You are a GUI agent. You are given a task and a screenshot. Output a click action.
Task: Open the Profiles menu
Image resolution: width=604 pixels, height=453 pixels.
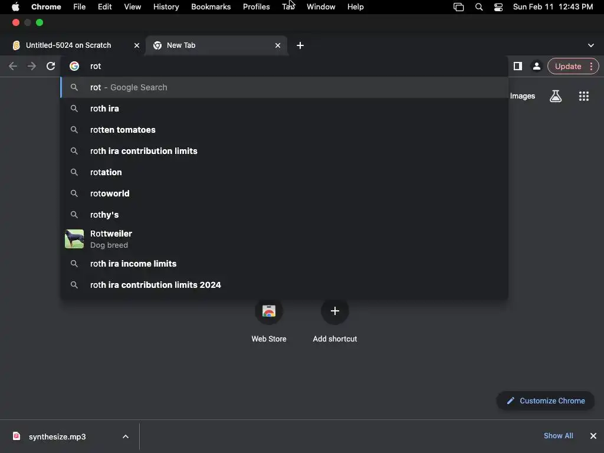tap(256, 7)
